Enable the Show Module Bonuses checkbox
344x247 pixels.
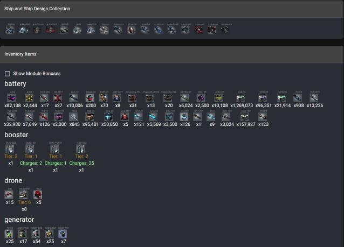[x=8, y=74]
